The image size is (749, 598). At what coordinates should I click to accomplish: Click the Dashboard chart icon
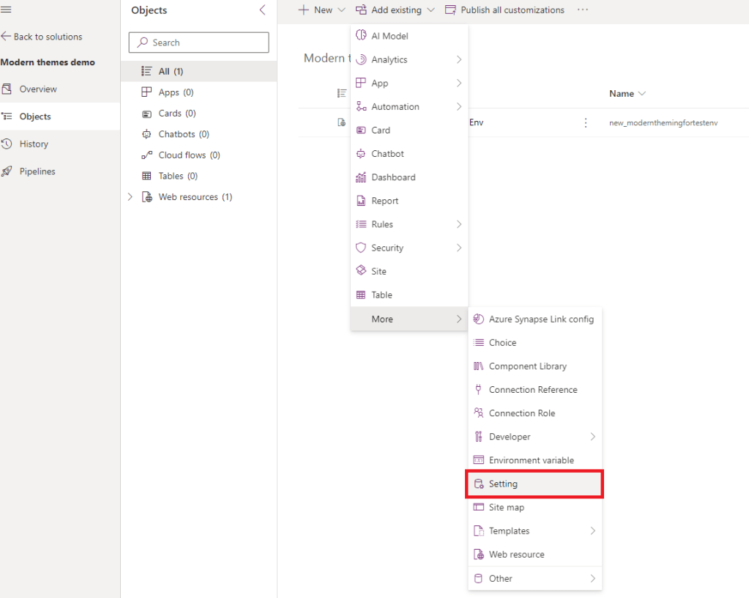(360, 177)
